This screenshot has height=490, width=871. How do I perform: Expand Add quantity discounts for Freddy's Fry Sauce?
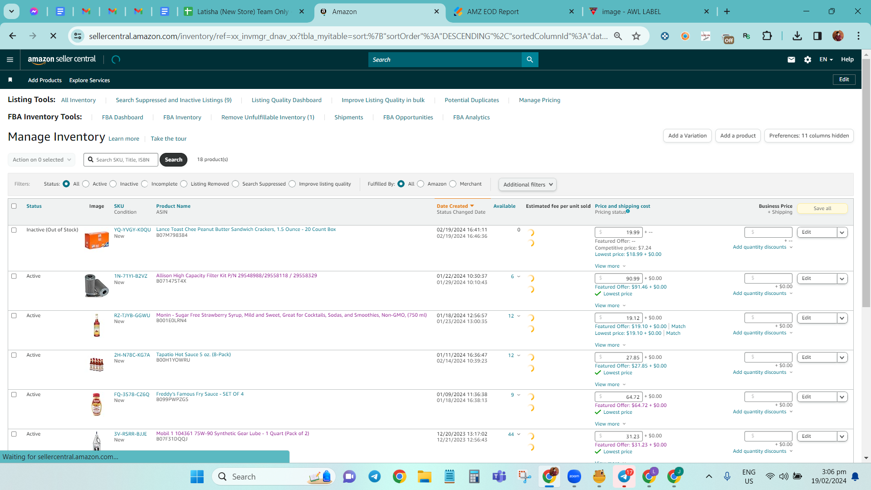763,412
